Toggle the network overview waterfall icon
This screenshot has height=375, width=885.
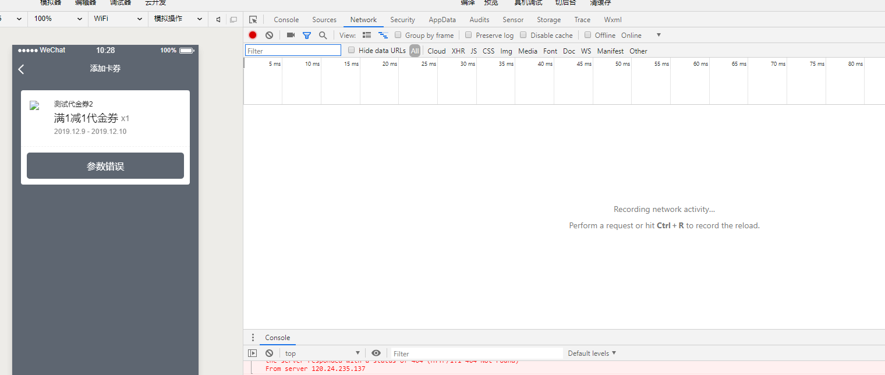383,35
